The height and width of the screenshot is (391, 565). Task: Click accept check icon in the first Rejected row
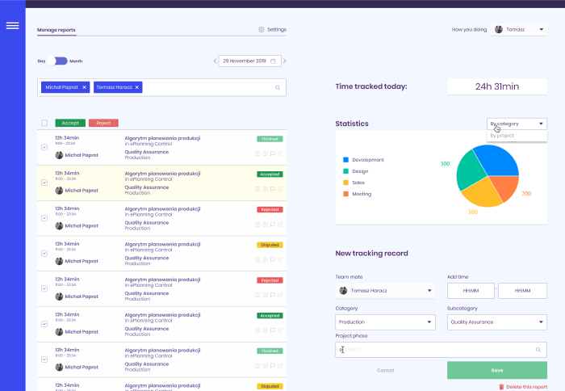pos(257,225)
